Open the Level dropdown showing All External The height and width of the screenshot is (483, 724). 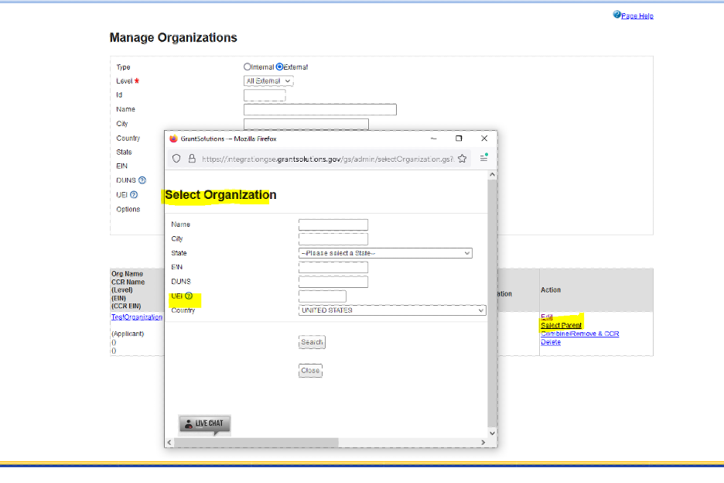click(x=268, y=81)
